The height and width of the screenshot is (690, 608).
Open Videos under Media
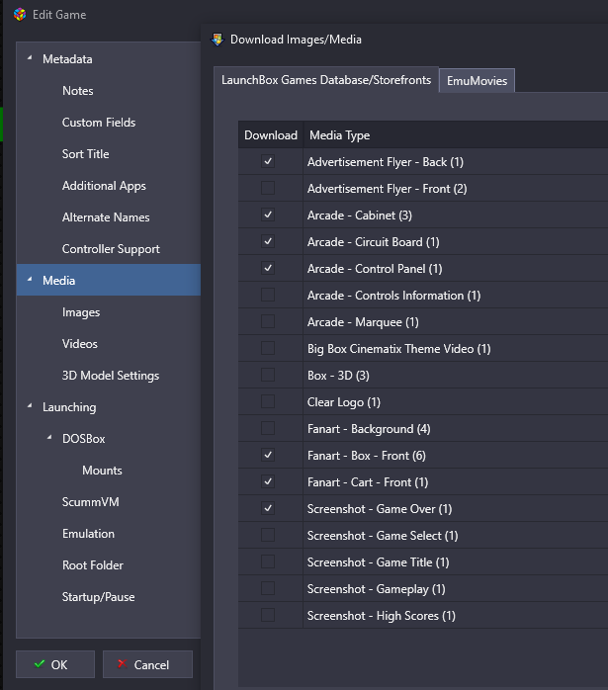point(80,344)
